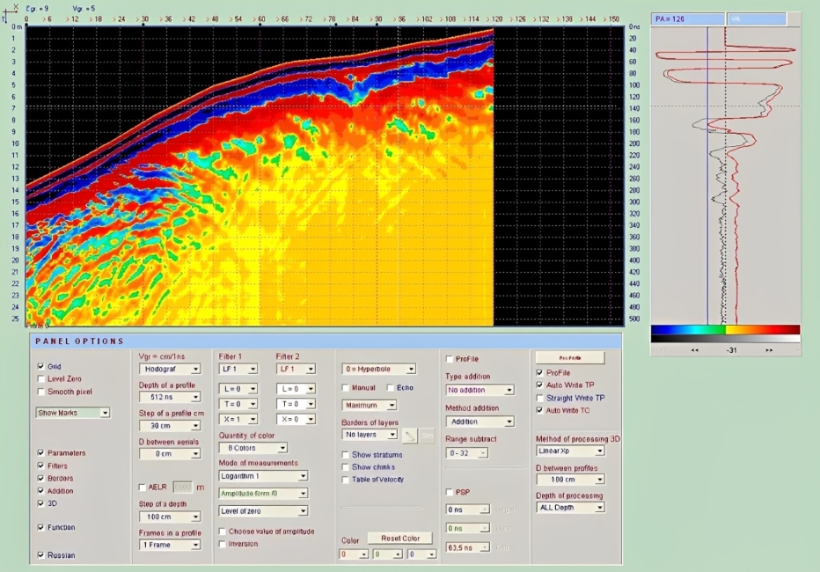Open the Maximum dropdown
820x572 pixels.
[x=370, y=405]
